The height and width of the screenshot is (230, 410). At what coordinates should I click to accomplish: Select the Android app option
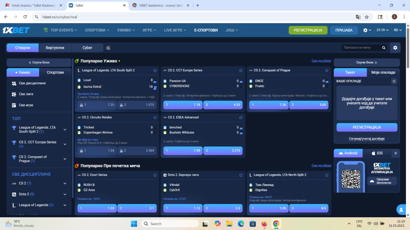[x=348, y=153]
